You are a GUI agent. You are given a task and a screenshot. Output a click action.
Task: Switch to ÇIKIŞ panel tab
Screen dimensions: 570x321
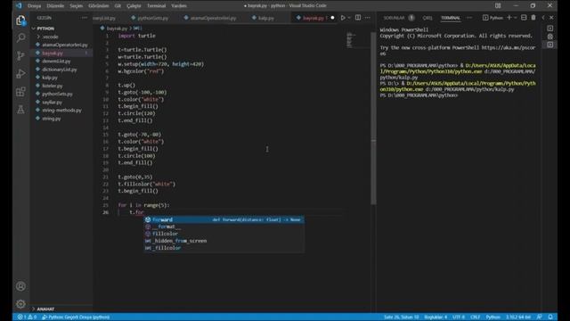(427, 18)
